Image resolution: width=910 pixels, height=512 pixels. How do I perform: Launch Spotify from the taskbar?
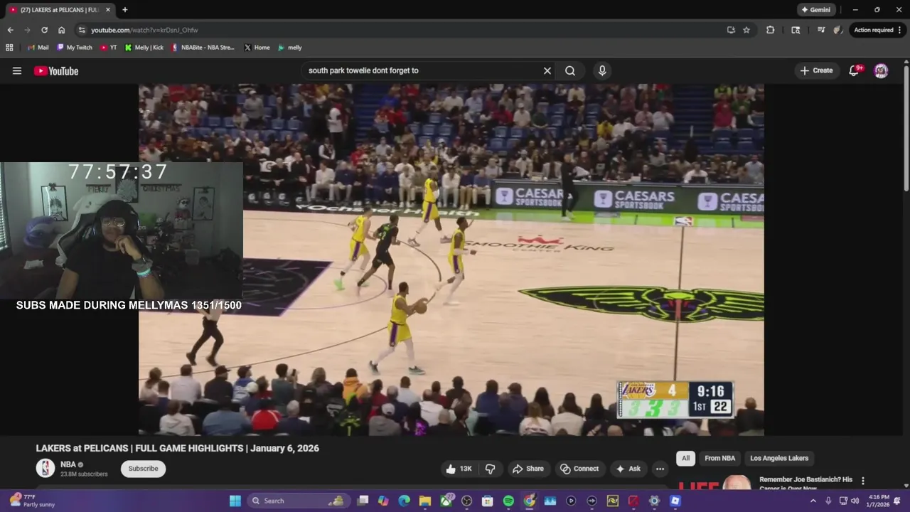point(508,501)
